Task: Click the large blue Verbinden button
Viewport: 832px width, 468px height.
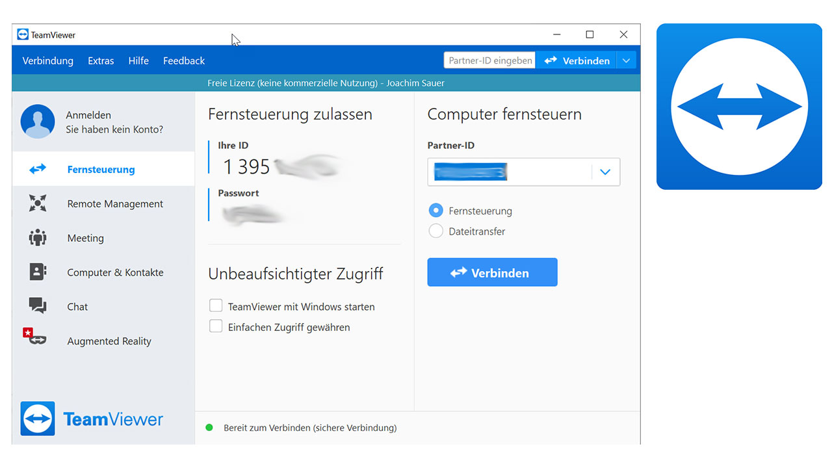Action: [x=492, y=272]
